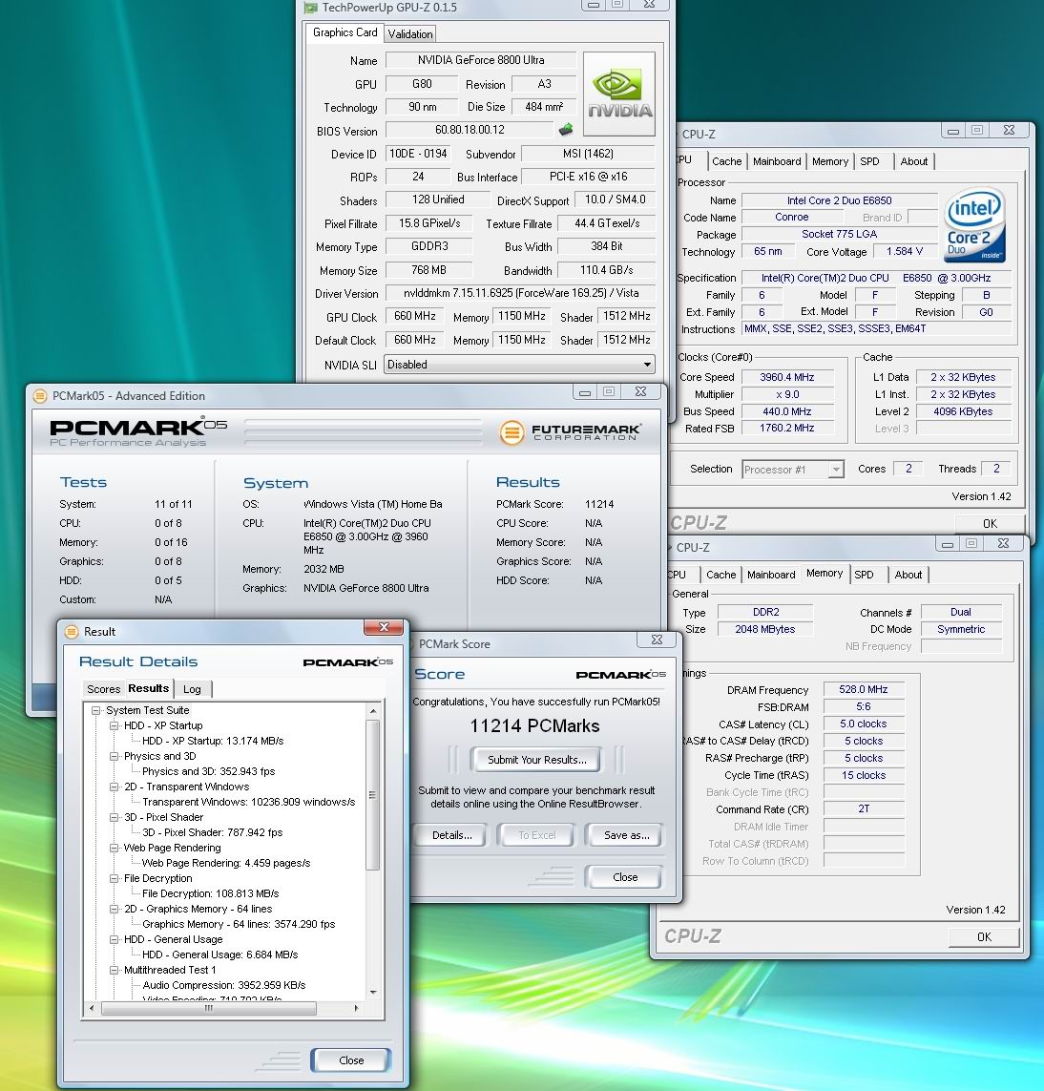Switch to the Scores tab in Result Details
The image size is (1044, 1091).
tap(104, 689)
